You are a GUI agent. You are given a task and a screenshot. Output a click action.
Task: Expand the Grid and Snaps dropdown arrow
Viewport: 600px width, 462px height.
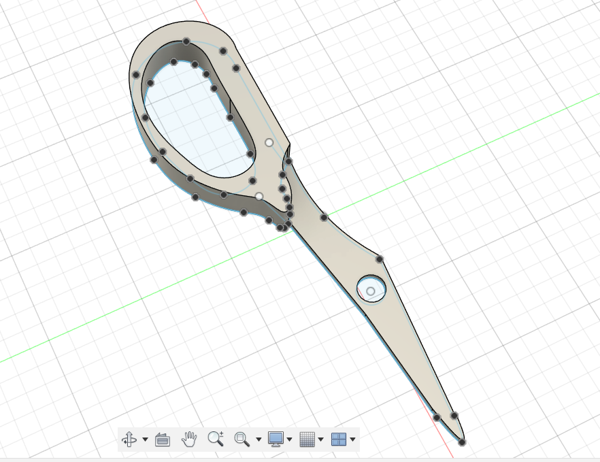[320, 440]
